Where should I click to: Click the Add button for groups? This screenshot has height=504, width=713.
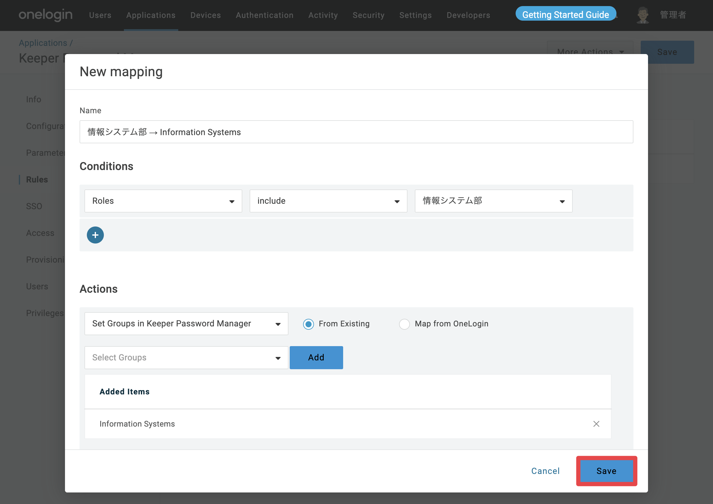[316, 358]
